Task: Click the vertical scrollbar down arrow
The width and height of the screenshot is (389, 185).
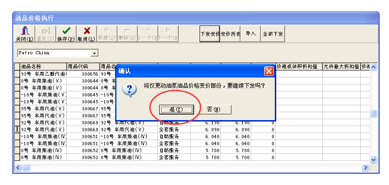Action: 373,160
